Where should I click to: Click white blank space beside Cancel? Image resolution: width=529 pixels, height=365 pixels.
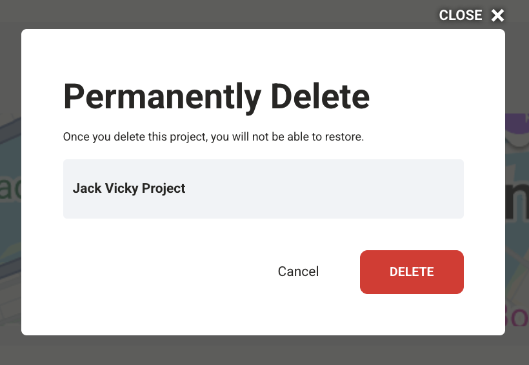pos(168,271)
